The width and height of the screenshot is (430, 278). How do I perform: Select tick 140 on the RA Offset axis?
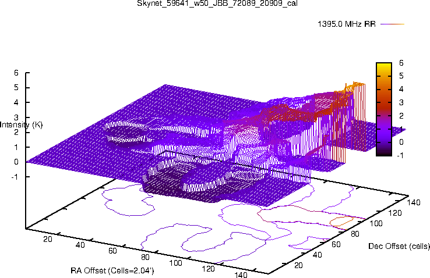[241, 275]
